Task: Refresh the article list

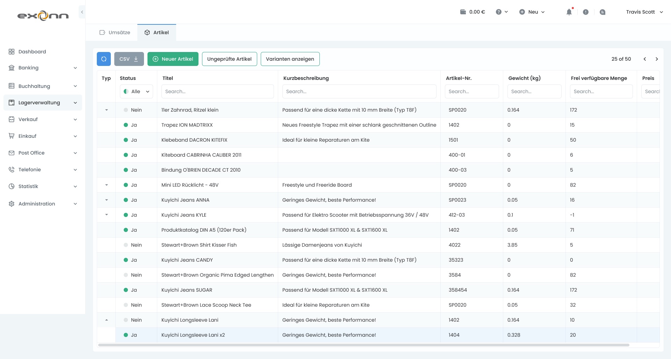Action: pos(104,59)
